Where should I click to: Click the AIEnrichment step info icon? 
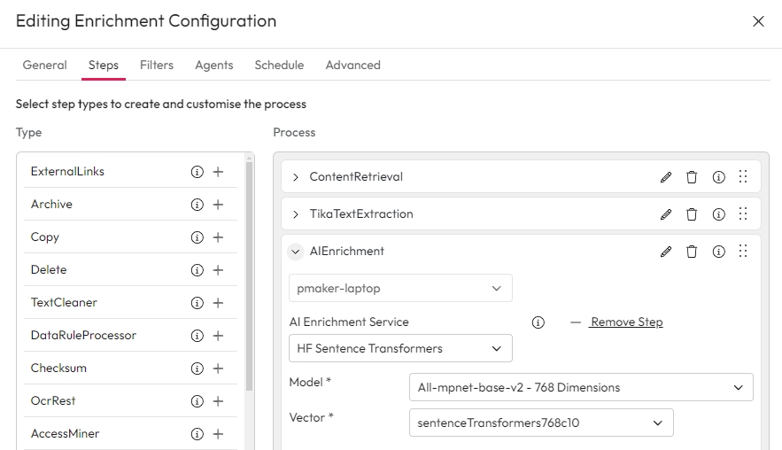click(x=718, y=252)
